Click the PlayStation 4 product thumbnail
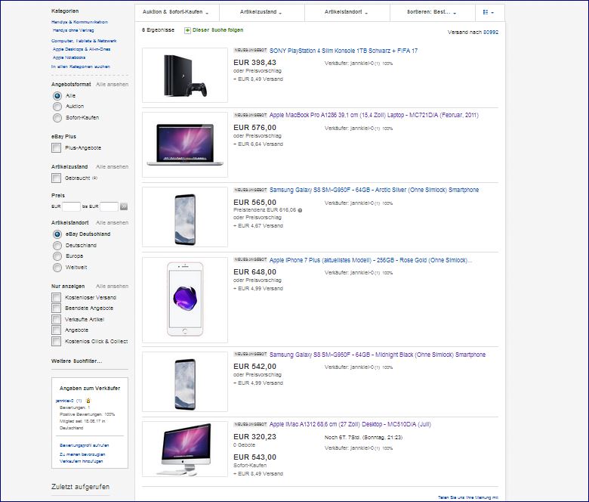This screenshot has height=502, width=589. pos(185,75)
